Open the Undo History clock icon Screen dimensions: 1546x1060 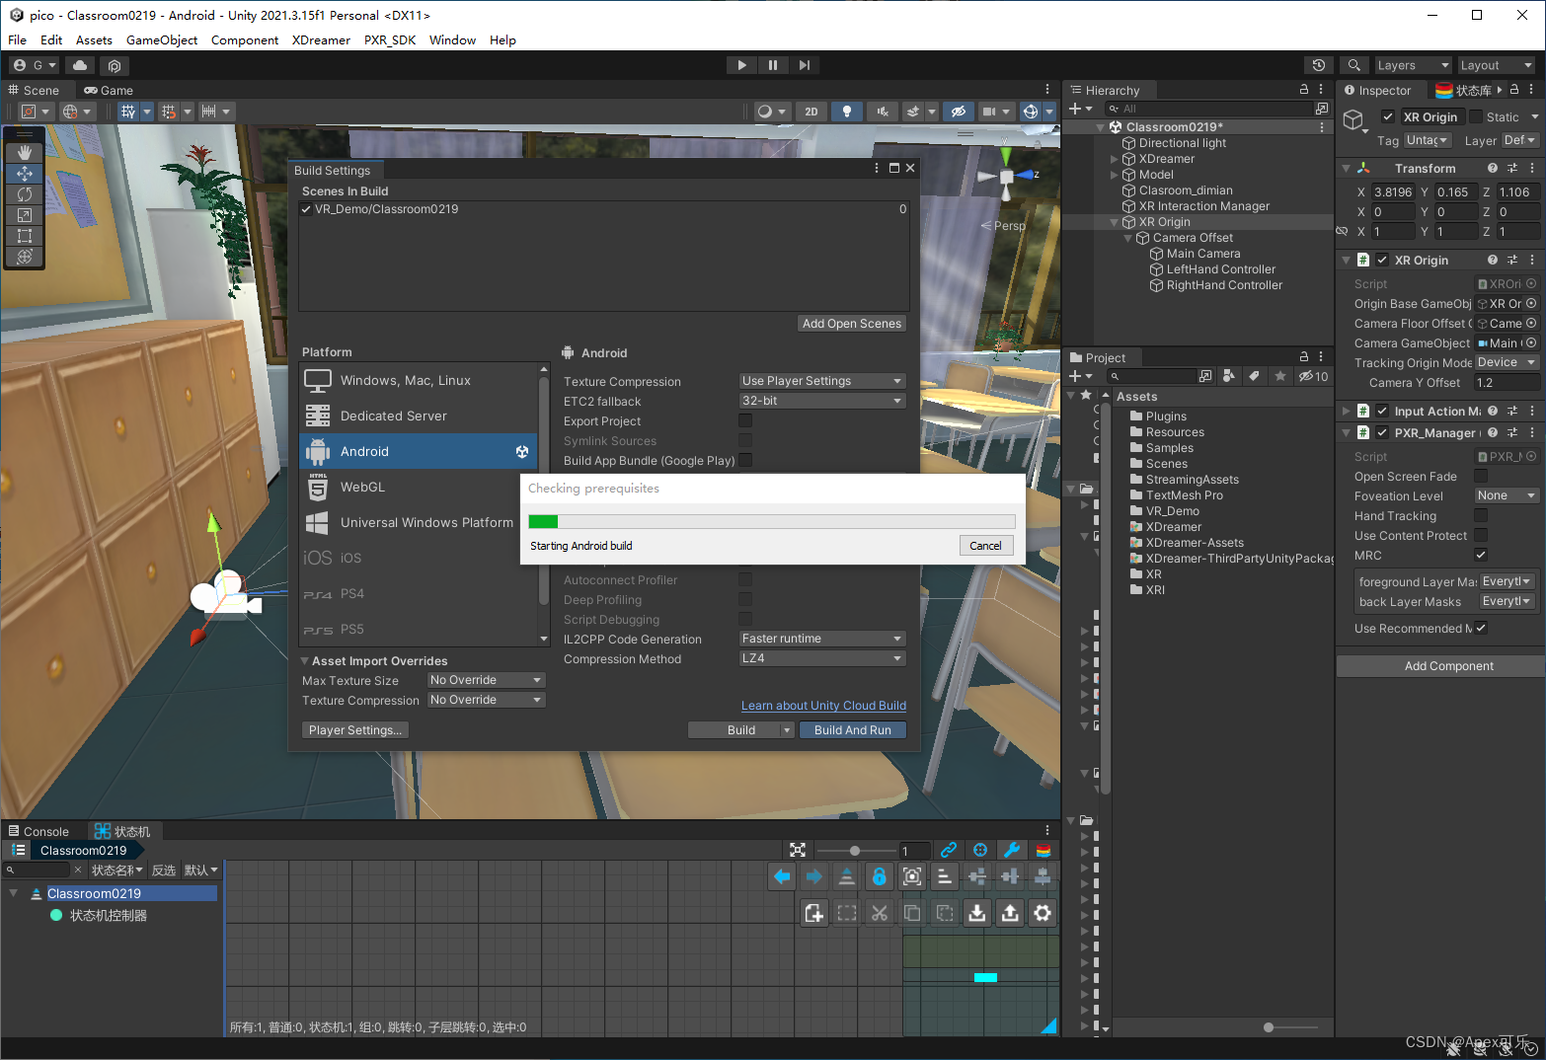[x=1319, y=65]
